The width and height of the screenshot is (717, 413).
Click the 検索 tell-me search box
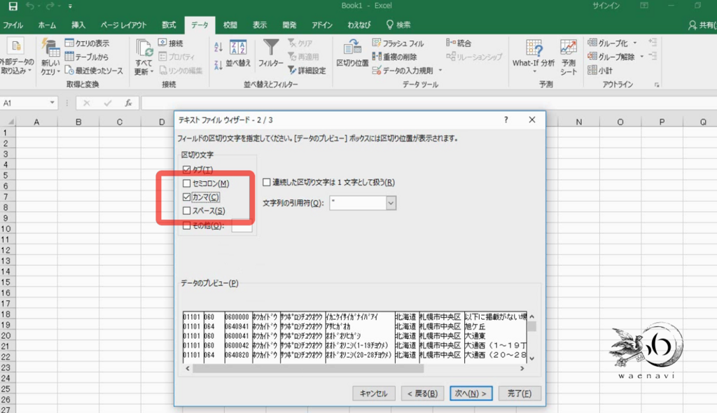398,25
